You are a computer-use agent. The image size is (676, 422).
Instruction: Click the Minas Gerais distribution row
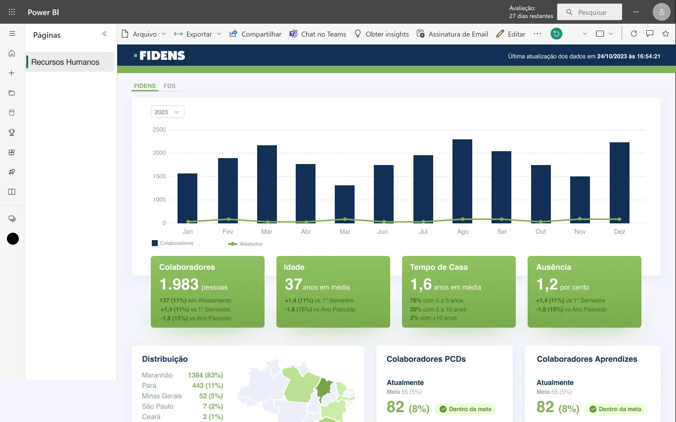click(x=182, y=396)
